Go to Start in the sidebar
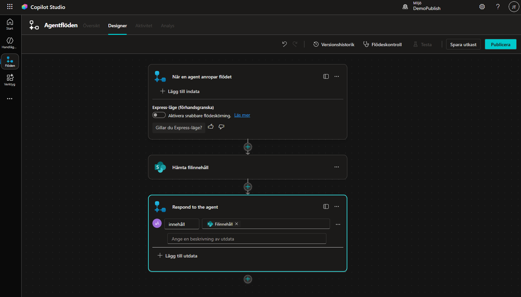Viewport: 521px width, 297px height. coord(10,24)
